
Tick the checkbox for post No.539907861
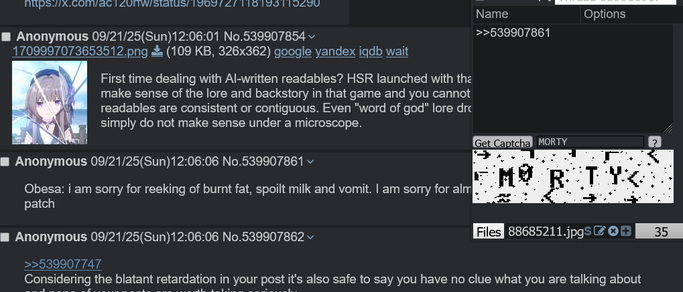(x=5, y=162)
